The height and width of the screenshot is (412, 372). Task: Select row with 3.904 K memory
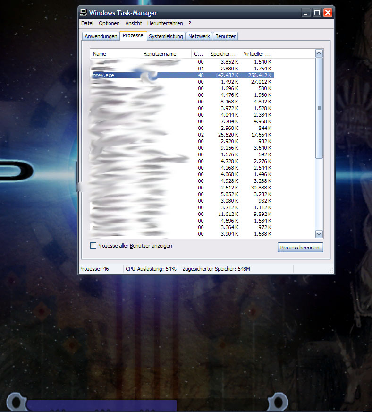pyautogui.click(x=182, y=234)
